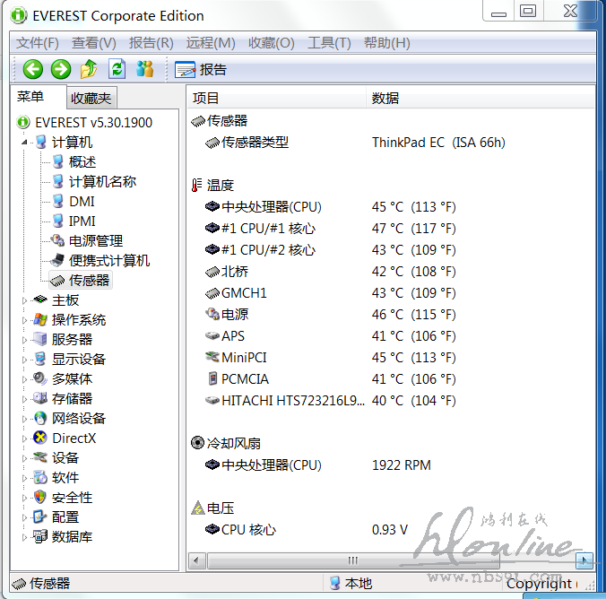Select the 中央处理器(CPU) temperature row icon
The width and height of the screenshot is (606, 599).
[212, 206]
